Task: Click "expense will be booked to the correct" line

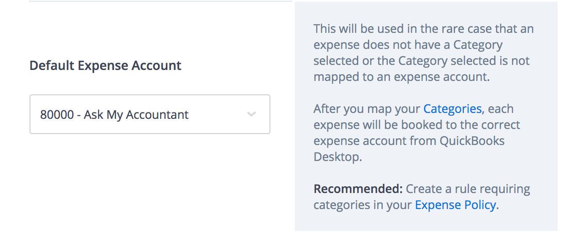Action: point(417,125)
